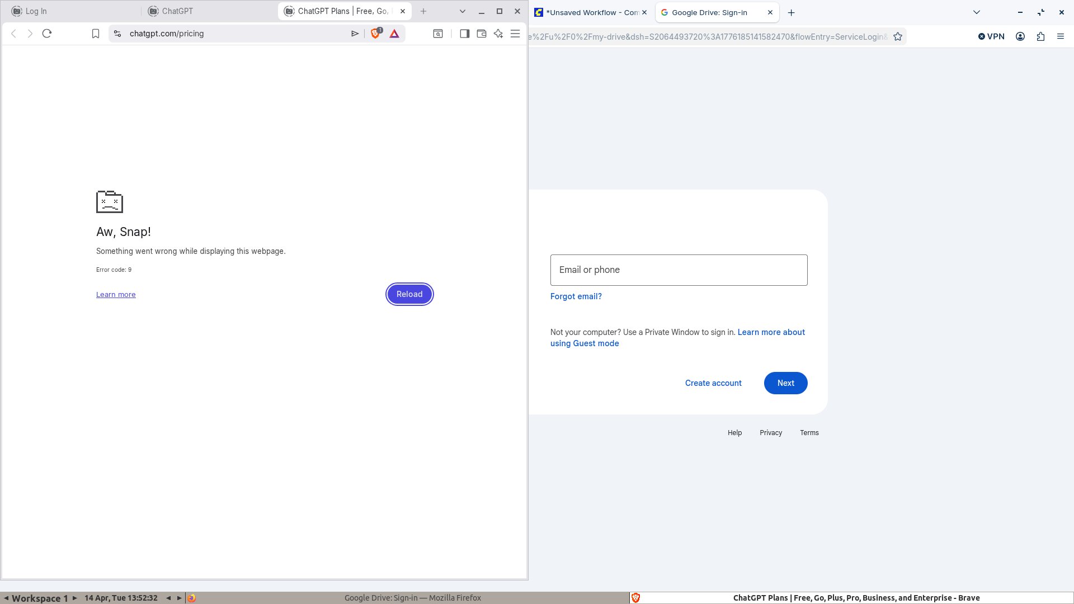Toggle the Brave sidebar panel icon

click(x=464, y=34)
